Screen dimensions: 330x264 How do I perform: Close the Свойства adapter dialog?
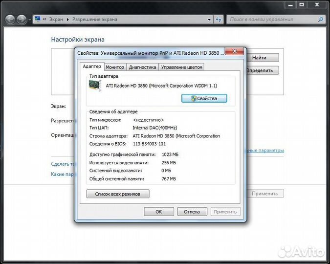pos(235,51)
